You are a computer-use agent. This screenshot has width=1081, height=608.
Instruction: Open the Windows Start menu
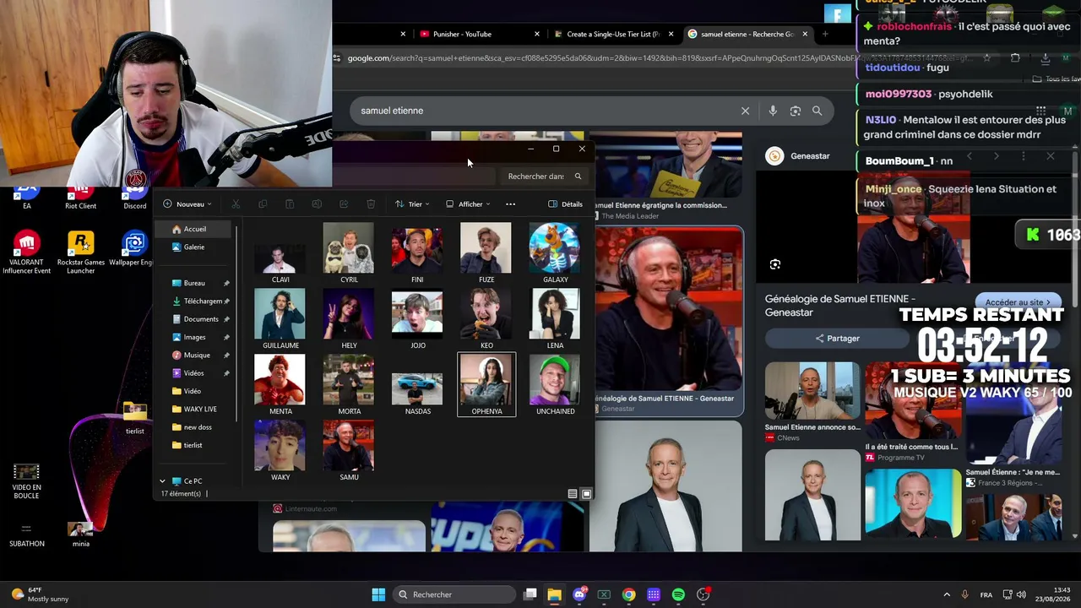click(x=378, y=594)
